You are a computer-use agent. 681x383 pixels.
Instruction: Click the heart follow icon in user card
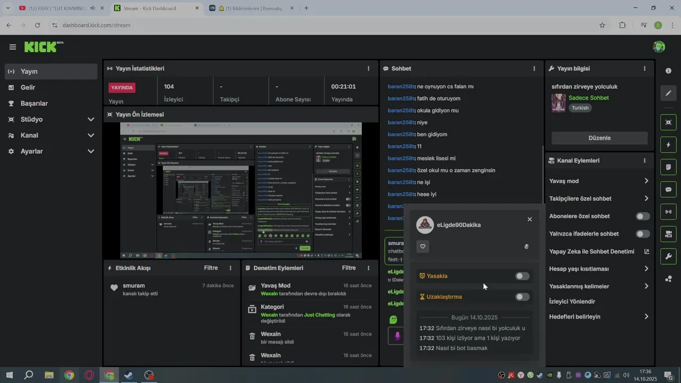[423, 246]
